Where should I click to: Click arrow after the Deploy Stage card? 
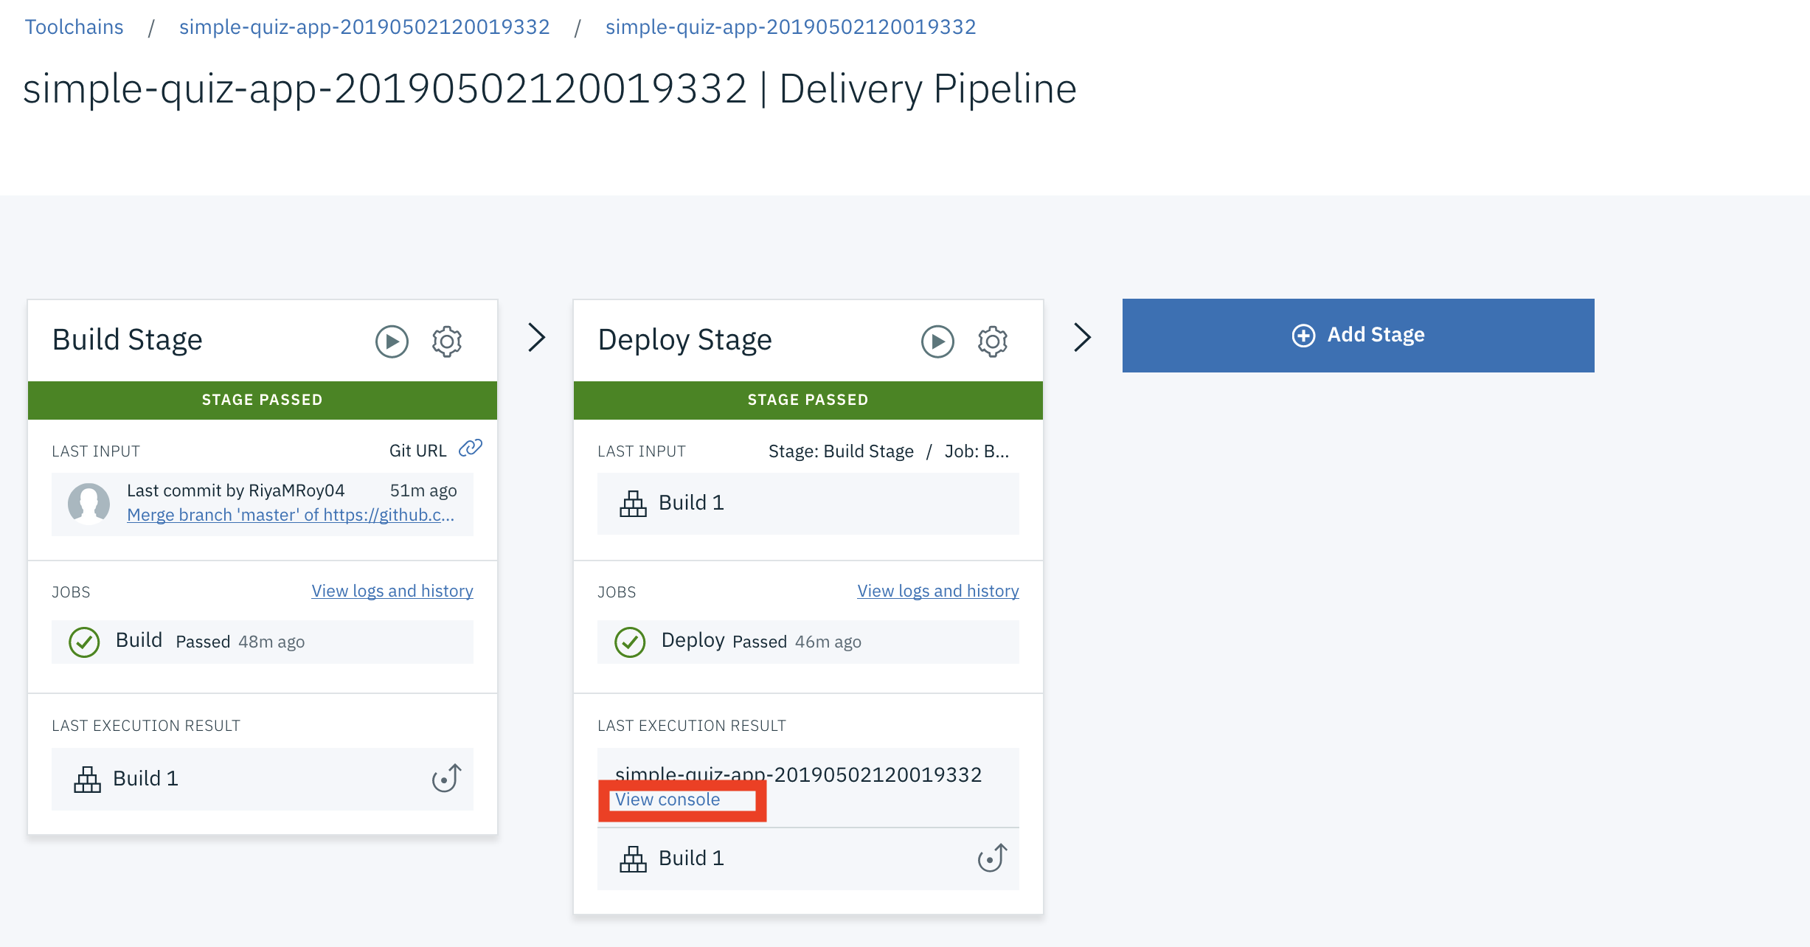click(1081, 337)
